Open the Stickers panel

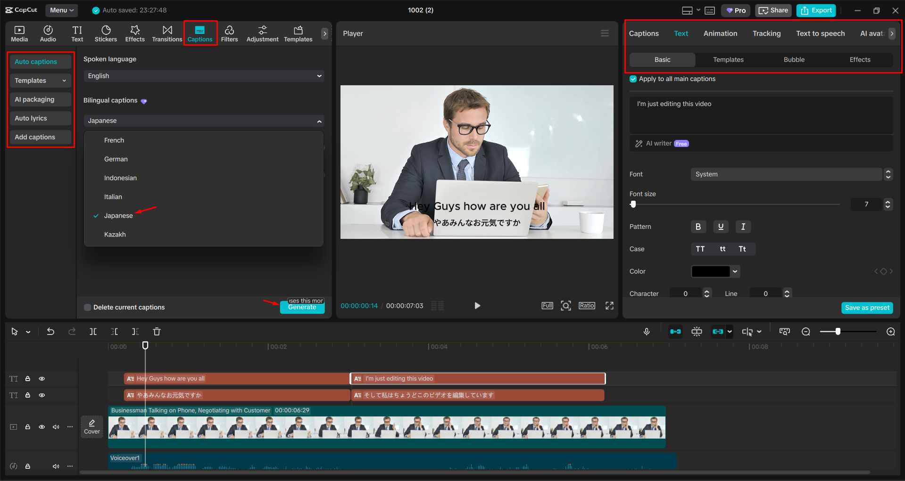[x=106, y=33]
